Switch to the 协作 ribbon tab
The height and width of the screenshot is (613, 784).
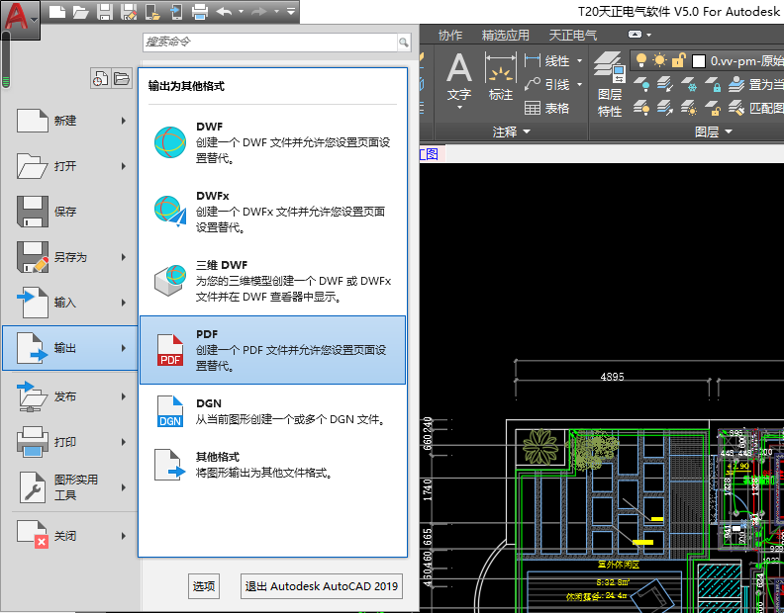coord(450,35)
